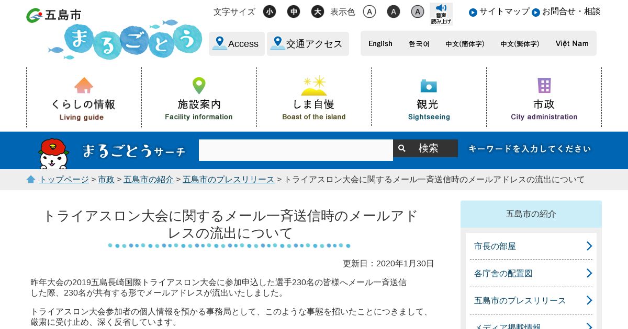
Task: Set text size to small (小)
Action: point(270,11)
